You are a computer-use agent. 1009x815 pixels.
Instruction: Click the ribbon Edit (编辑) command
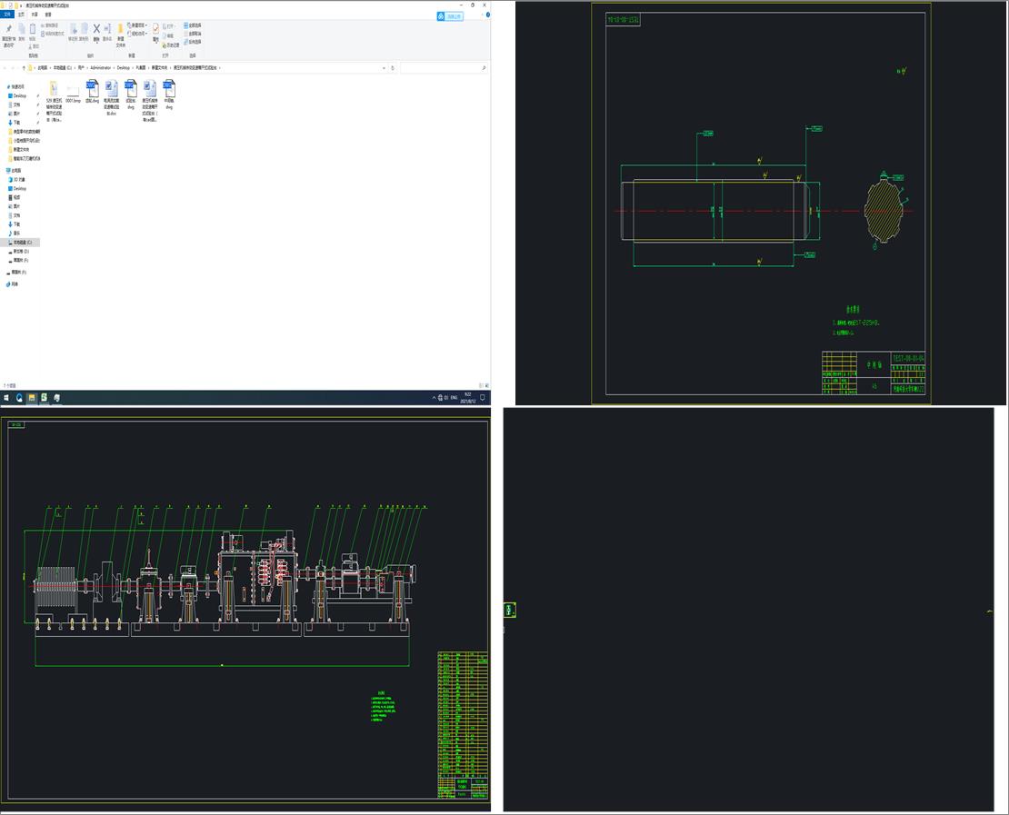(170, 36)
